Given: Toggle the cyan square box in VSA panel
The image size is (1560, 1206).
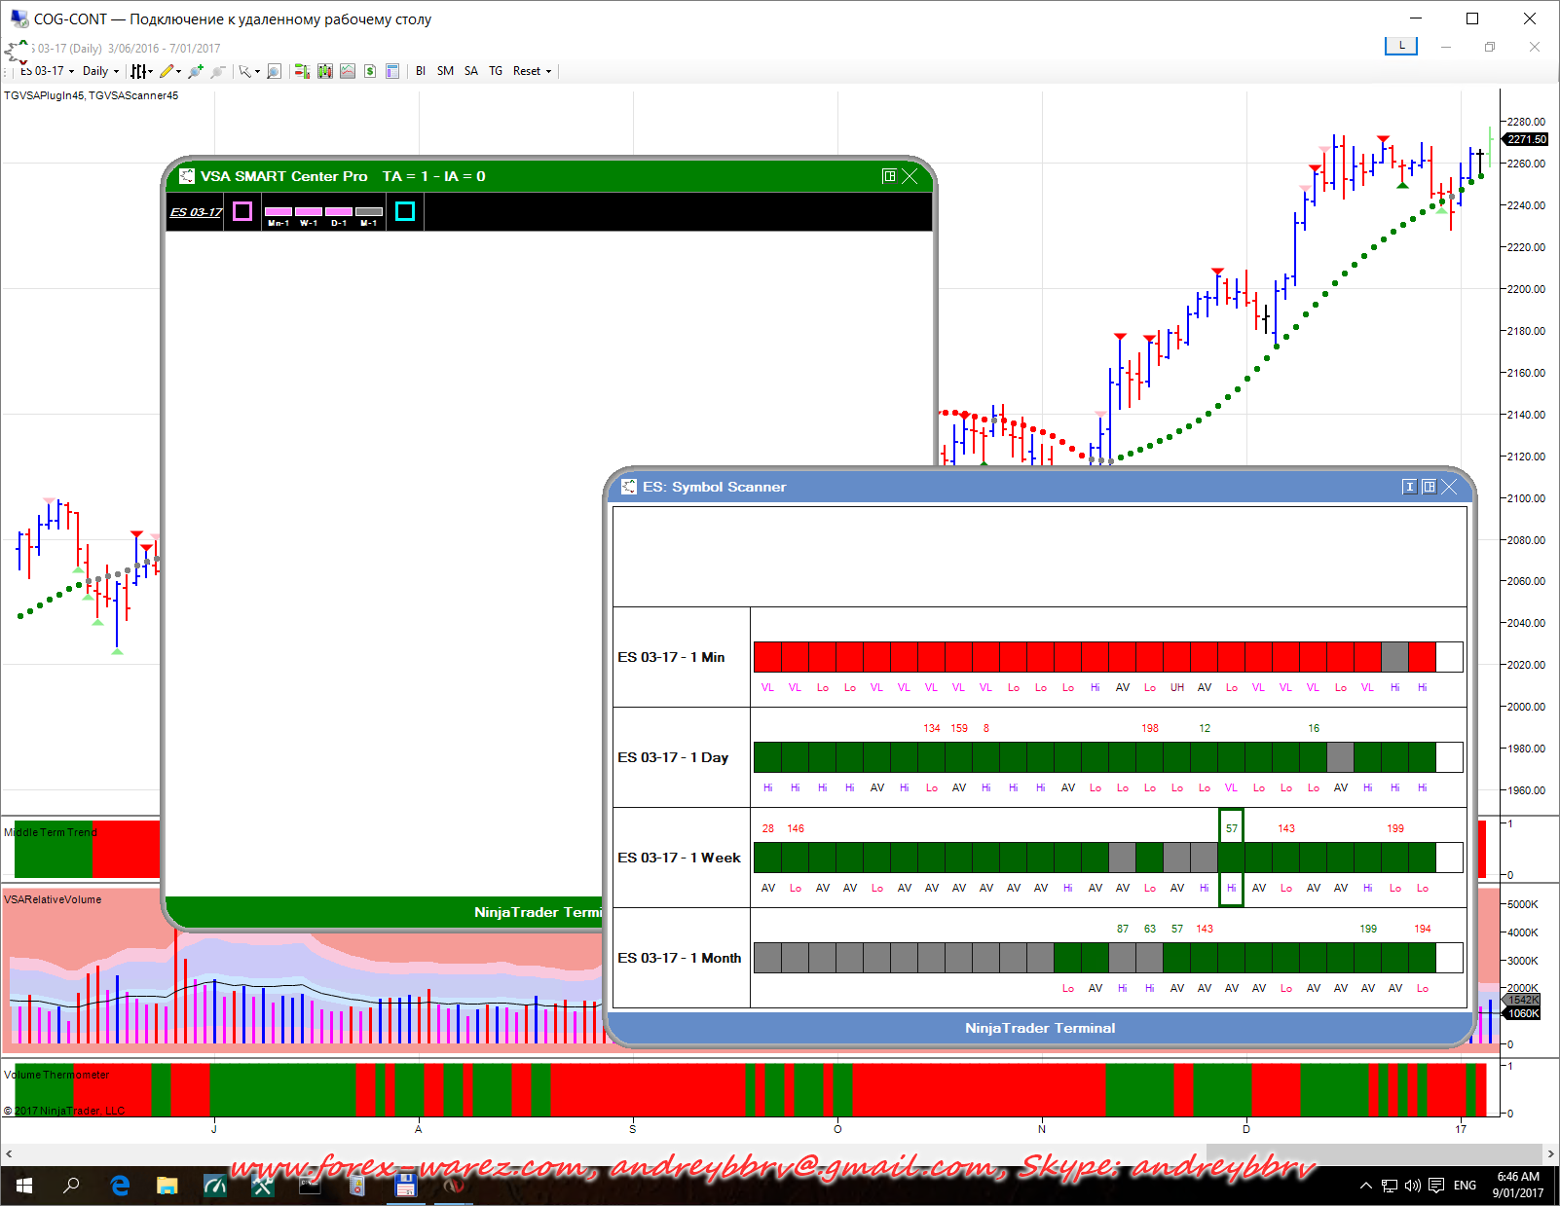Looking at the screenshot, I should pos(405,211).
